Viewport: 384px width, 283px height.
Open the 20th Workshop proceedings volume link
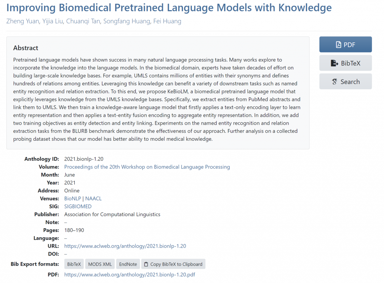[x=147, y=167]
